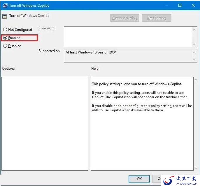Maximize the Turn off Windows Copilot window

(x=180, y=5)
